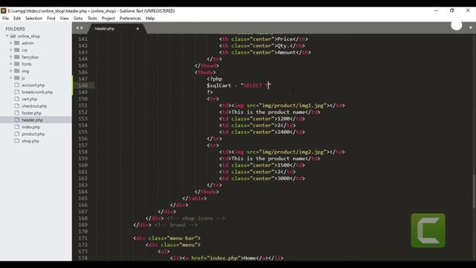Viewport: 476px width, 268px height.
Task: Click the Amount table header text
Action: click(x=286, y=52)
